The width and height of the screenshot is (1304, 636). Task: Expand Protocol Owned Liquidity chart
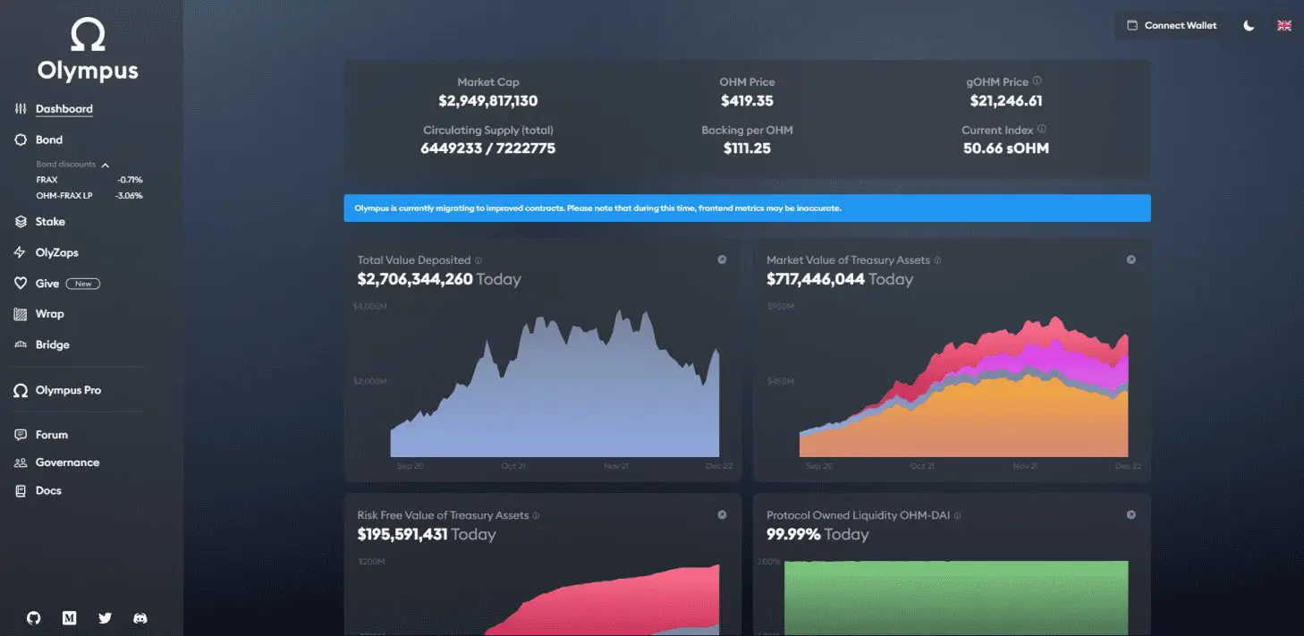(1130, 514)
